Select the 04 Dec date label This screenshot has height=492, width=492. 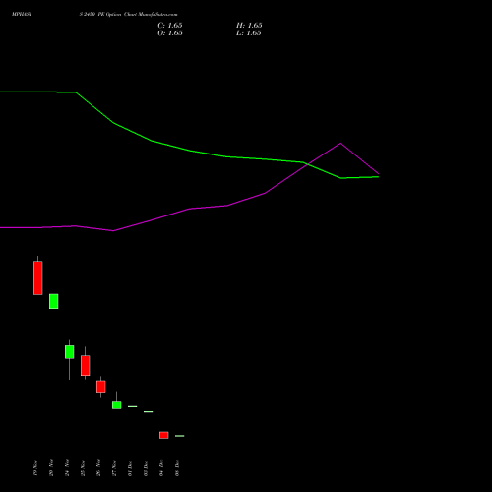click(x=161, y=468)
